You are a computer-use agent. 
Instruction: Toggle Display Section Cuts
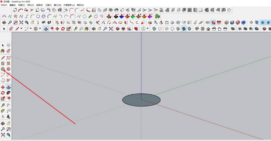tap(263, 23)
